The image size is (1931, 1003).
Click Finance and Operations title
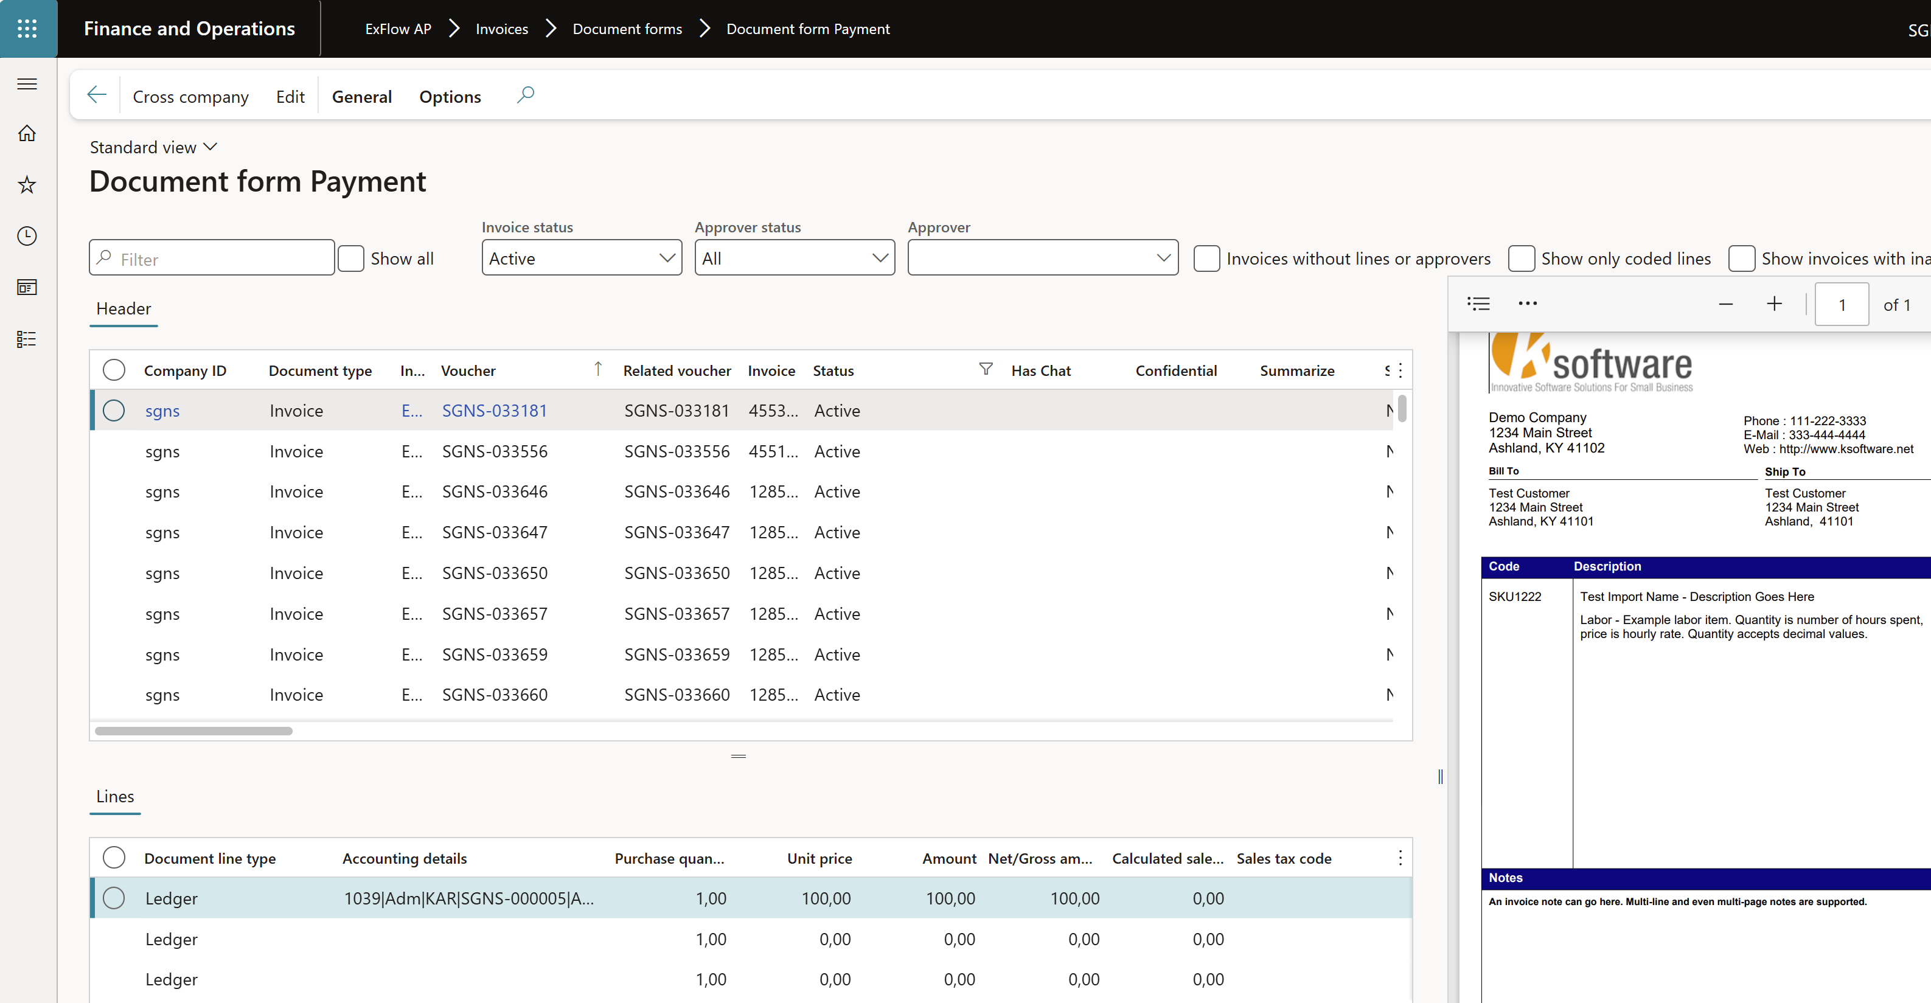189,29
